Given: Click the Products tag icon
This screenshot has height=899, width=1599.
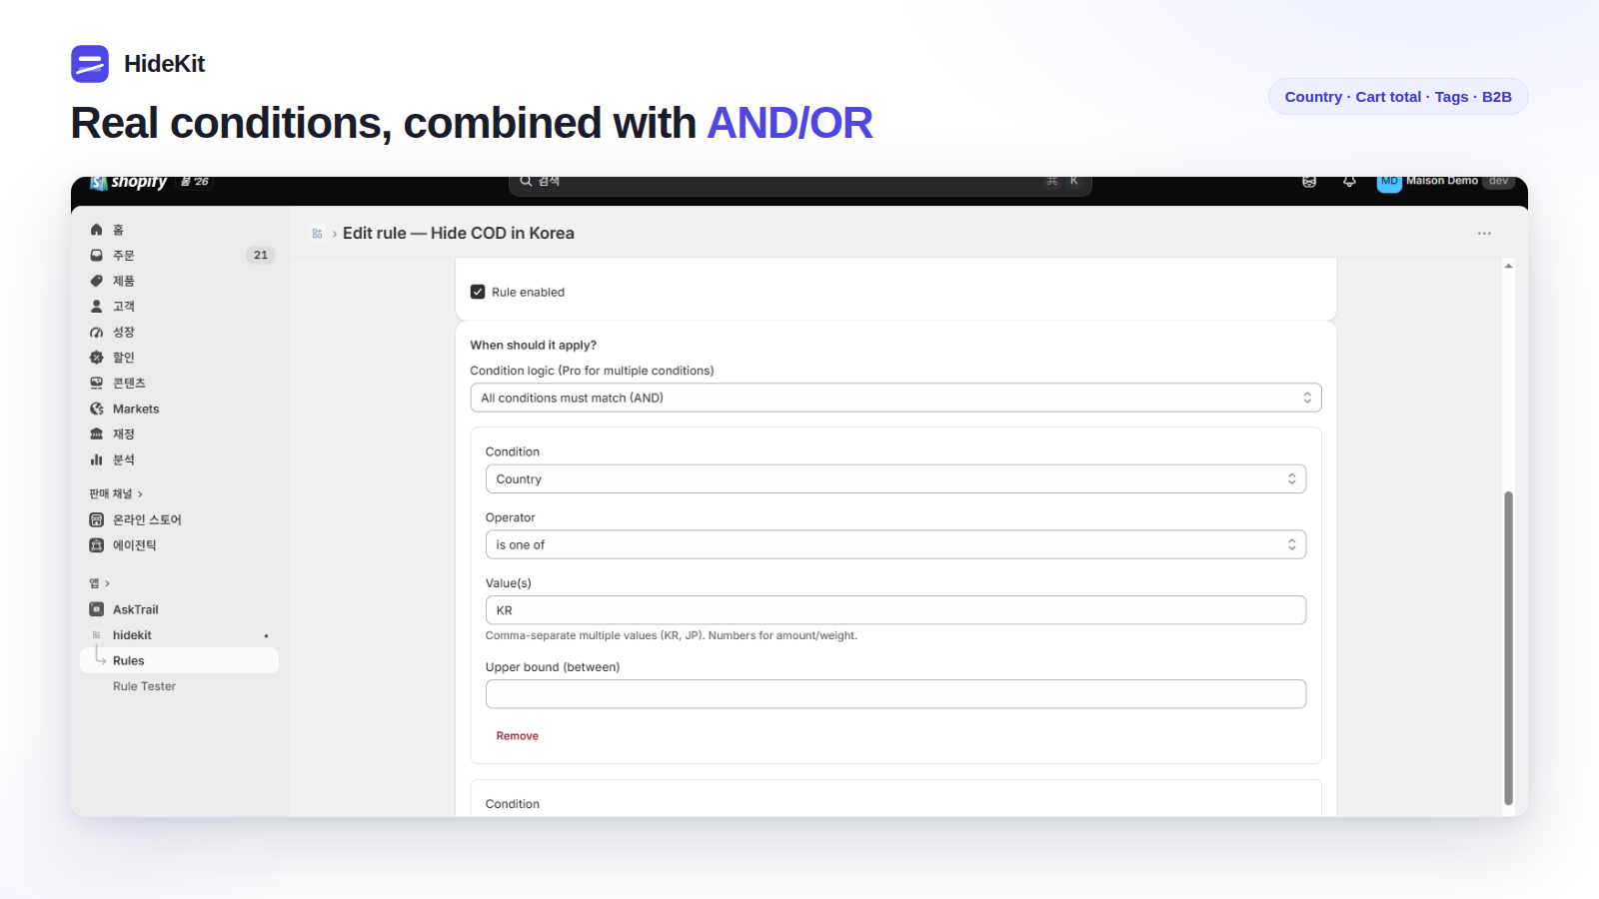Looking at the screenshot, I should tap(97, 281).
